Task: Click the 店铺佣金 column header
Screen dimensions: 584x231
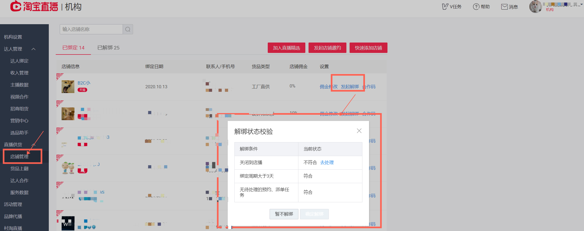Action: (299, 66)
